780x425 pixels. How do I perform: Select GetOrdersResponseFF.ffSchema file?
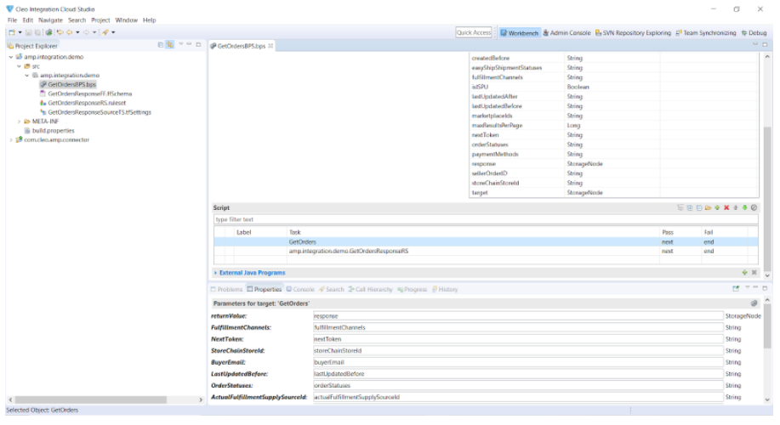90,94
